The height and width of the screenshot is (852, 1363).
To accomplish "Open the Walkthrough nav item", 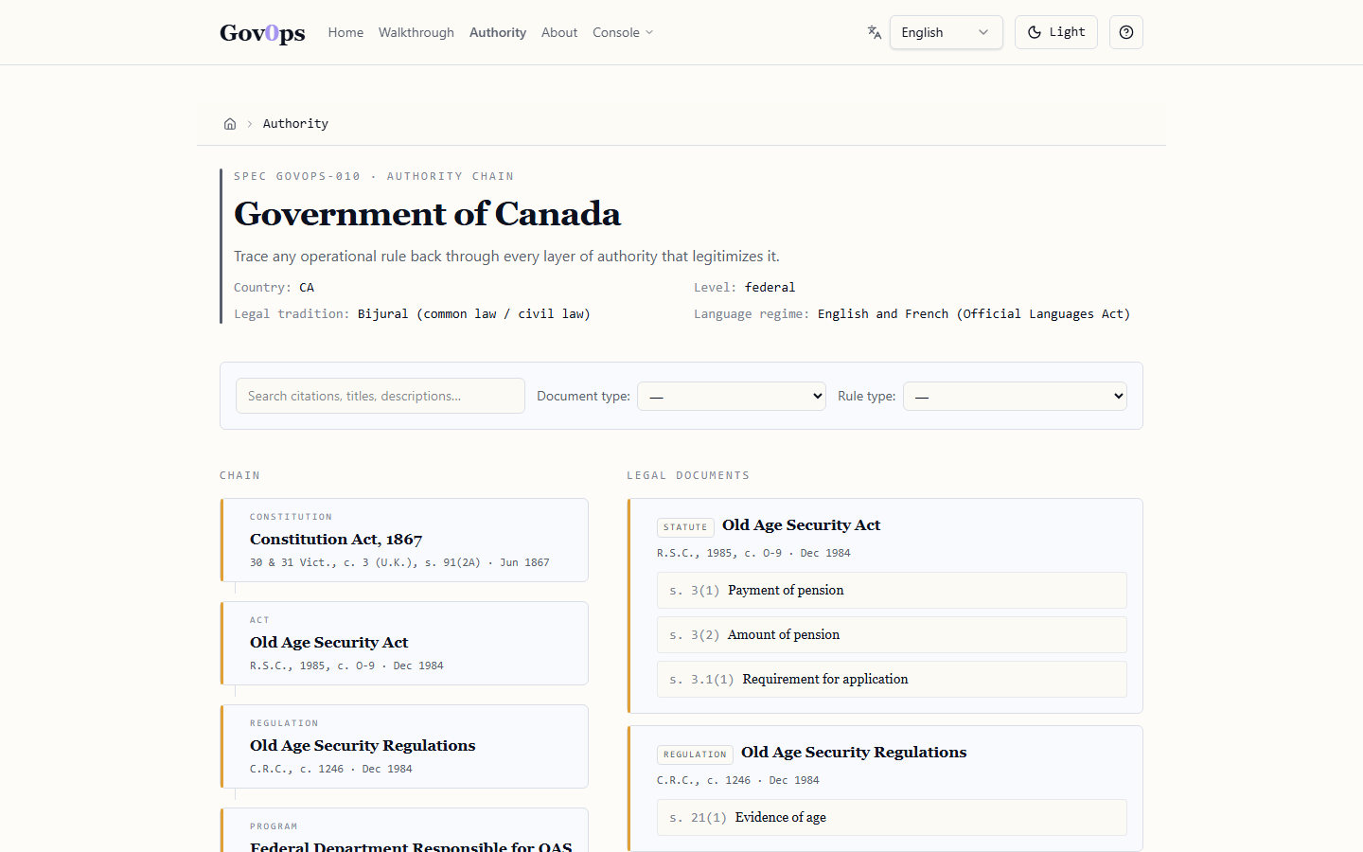I will 416,32.
